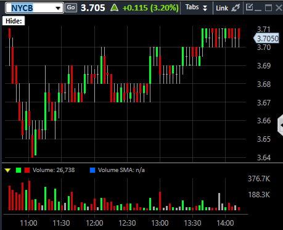Click the red volume color swatch
This screenshot has width=283, height=230.
27,170
